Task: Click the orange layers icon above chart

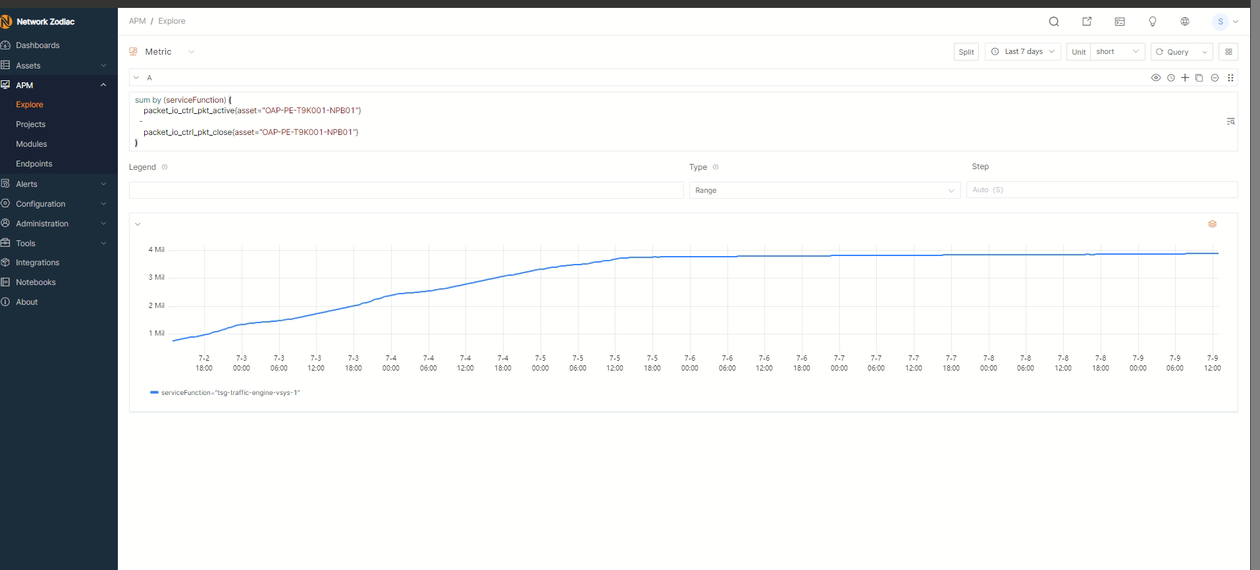Action: point(1212,224)
